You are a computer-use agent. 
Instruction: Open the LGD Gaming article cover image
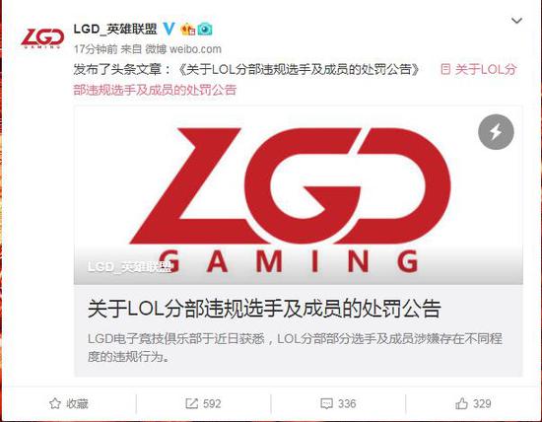(x=298, y=195)
